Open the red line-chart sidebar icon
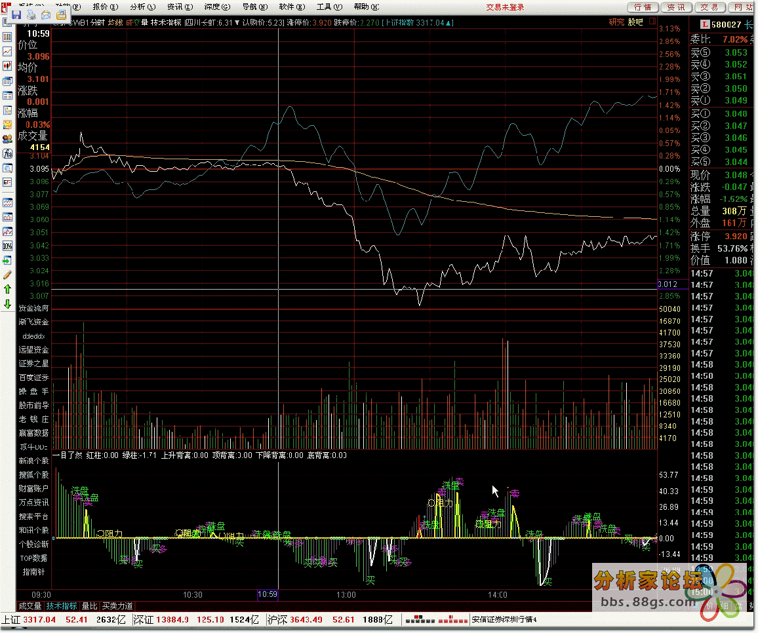This screenshot has width=758, height=633. tap(7, 52)
